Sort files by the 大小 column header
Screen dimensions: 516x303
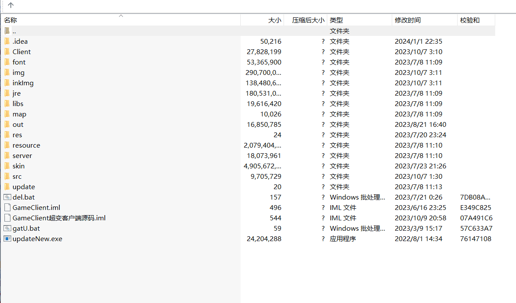pos(274,20)
